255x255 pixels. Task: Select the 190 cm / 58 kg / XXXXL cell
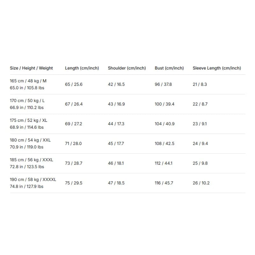coord(33,183)
